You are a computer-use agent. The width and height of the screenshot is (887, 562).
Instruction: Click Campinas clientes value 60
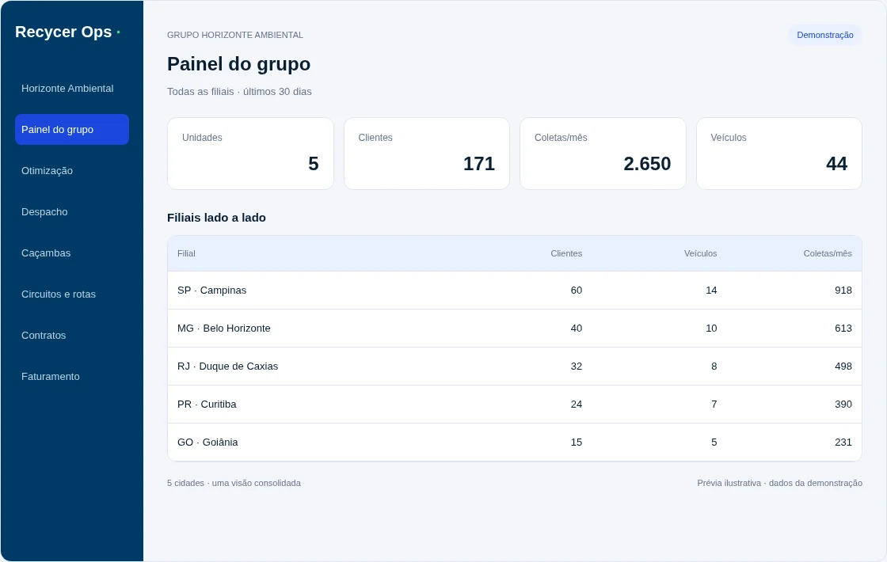pos(577,290)
